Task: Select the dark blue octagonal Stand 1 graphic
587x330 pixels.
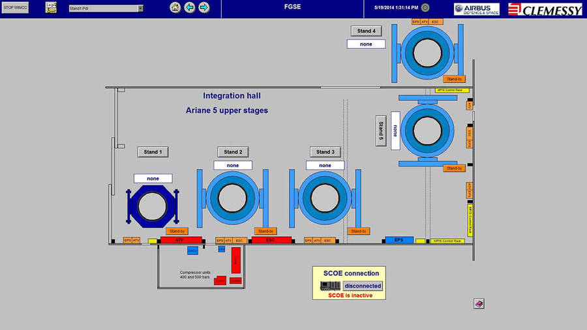Action: pyautogui.click(x=153, y=206)
